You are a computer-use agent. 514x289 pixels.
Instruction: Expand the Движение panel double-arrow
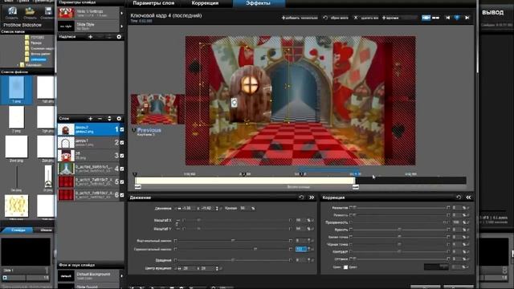coord(312,197)
